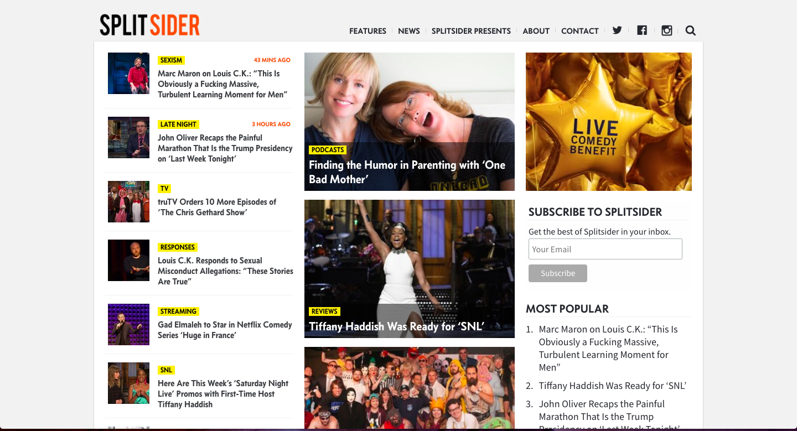Select the SEXISM category tag
Viewport: 797px width, 431px height.
pos(171,60)
